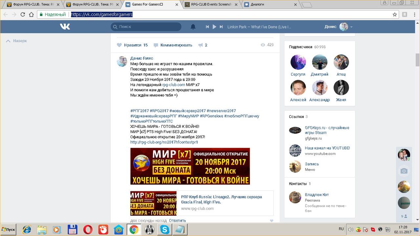
Task: Skip to previous track in VK player
Action: [x=207, y=27]
